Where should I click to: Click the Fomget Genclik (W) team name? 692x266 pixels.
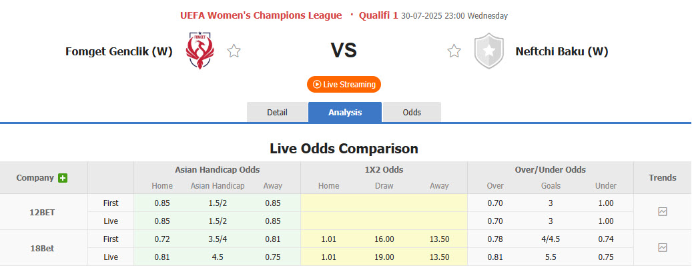pos(119,51)
